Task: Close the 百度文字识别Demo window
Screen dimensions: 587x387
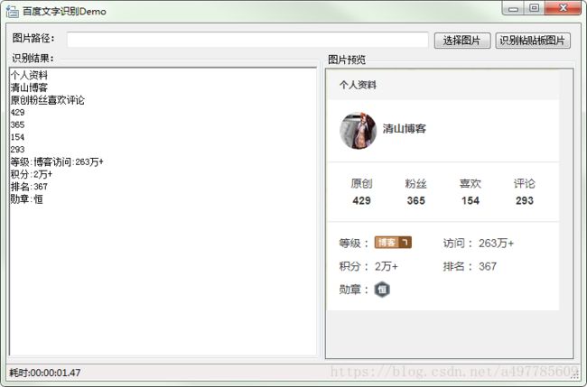Action: tap(563, 8)
